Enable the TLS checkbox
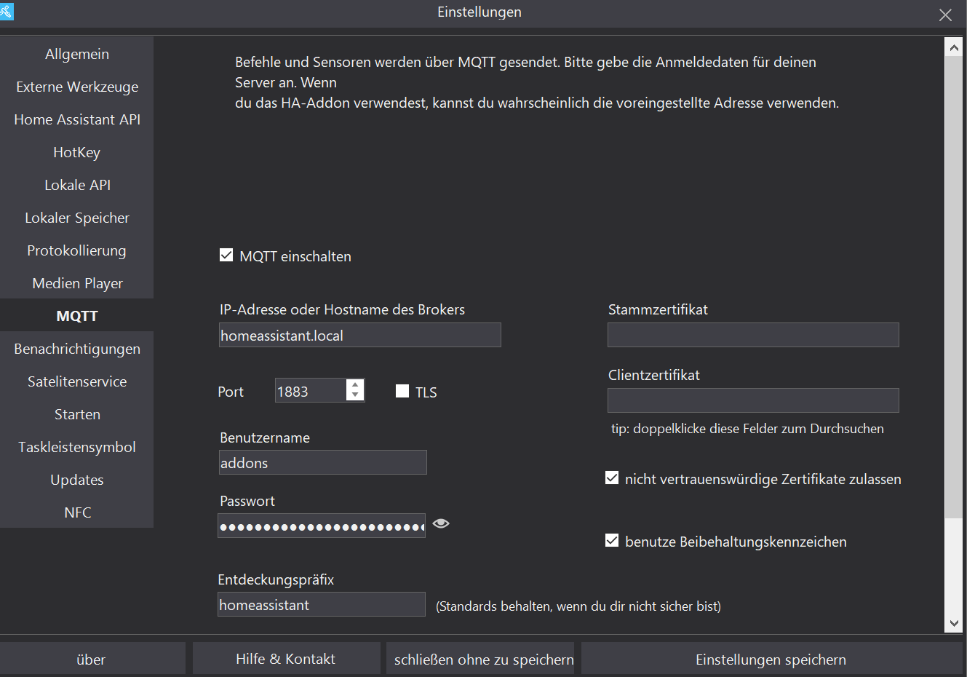Viewport: 967px width, 677px height. [402, 392]
